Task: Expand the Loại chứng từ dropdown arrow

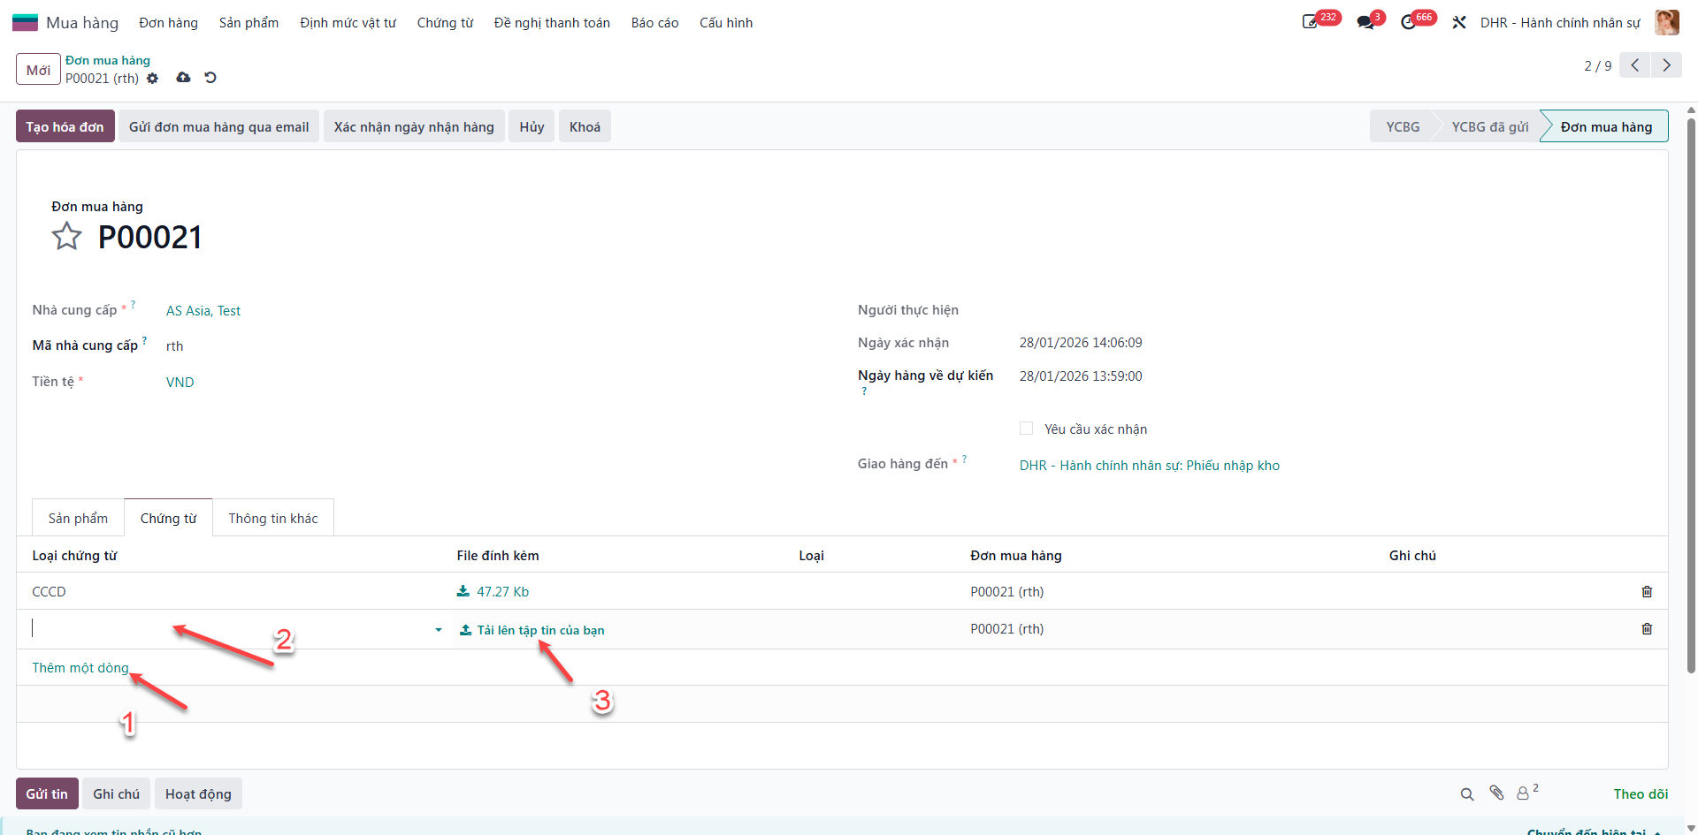Action: pos(438,630)
